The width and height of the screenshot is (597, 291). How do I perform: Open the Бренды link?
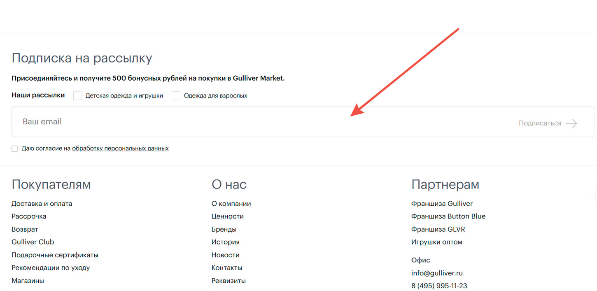[224, 229]
